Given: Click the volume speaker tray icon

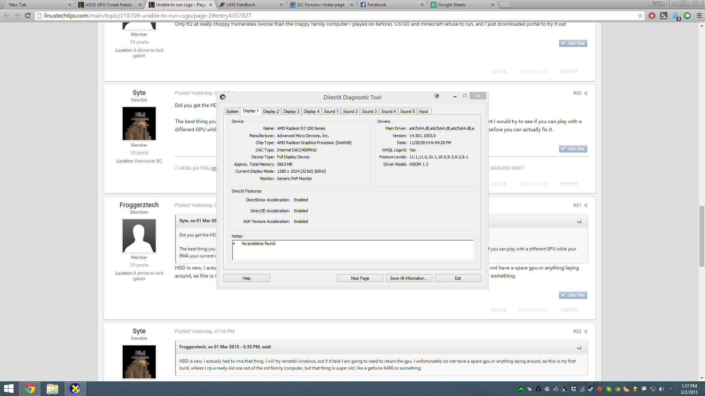Looking at the screenshot, I should 661,389.
